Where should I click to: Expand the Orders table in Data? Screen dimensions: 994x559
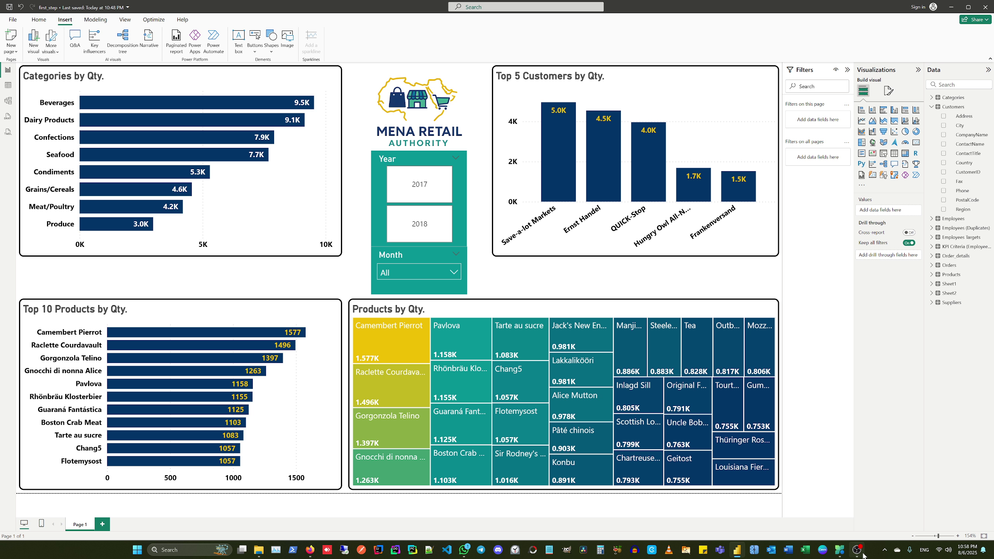click(931, 265)
